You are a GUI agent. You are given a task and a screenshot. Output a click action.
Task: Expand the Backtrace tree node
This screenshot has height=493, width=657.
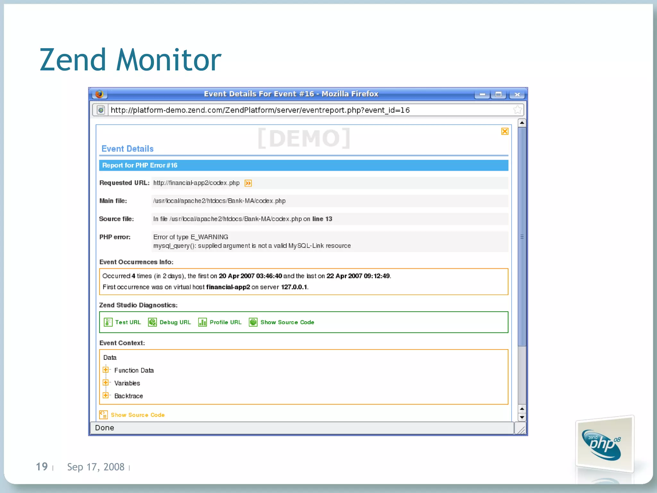pos(106,395)
